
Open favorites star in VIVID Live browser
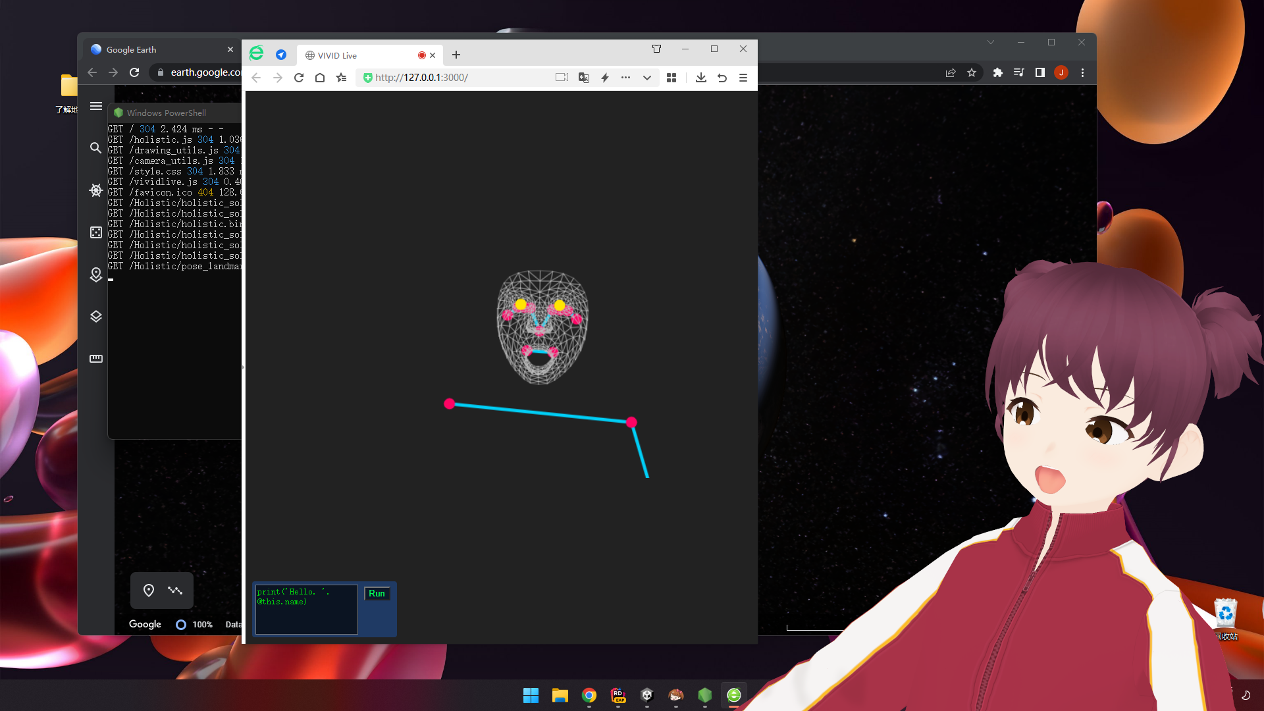341,78
